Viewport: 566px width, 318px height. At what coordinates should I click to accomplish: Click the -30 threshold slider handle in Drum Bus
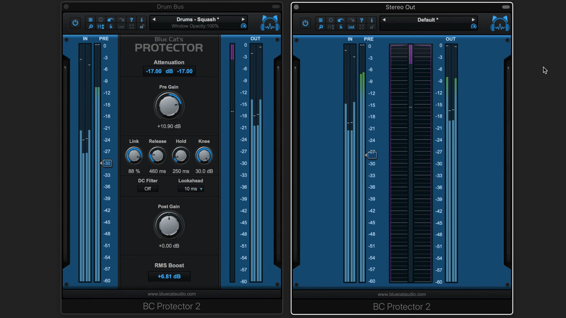(x=107, y=163)
